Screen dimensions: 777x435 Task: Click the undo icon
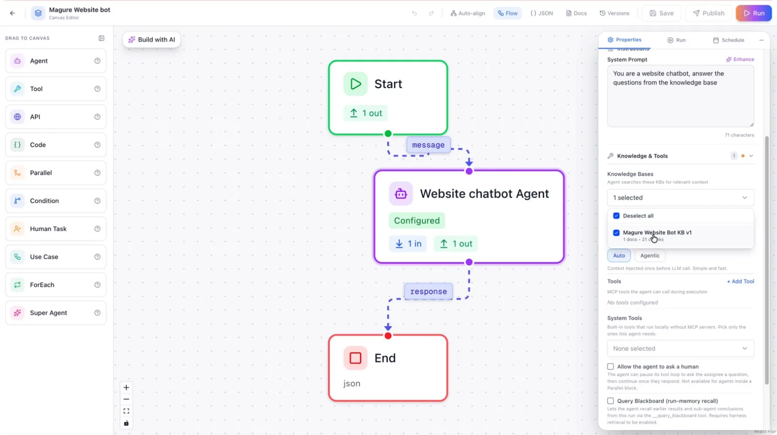coord(414,13)
